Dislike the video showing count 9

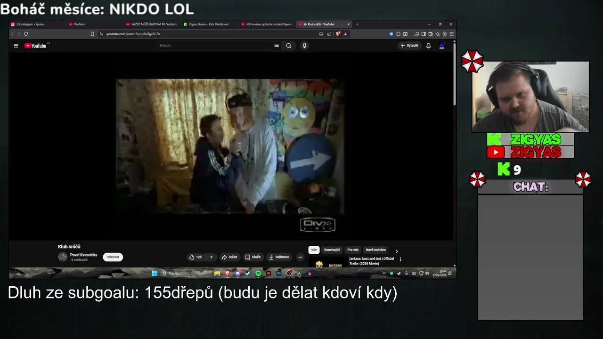pyautogui.click(x=211, y=257)
